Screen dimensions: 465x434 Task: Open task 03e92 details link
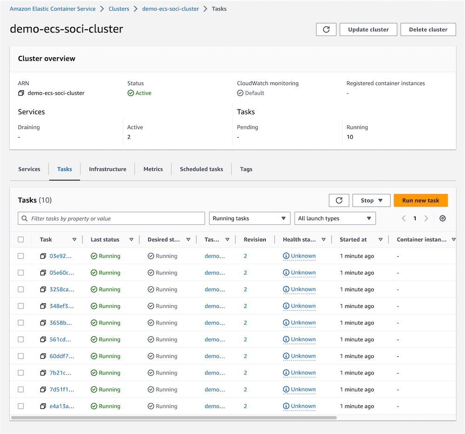(60, 256)
